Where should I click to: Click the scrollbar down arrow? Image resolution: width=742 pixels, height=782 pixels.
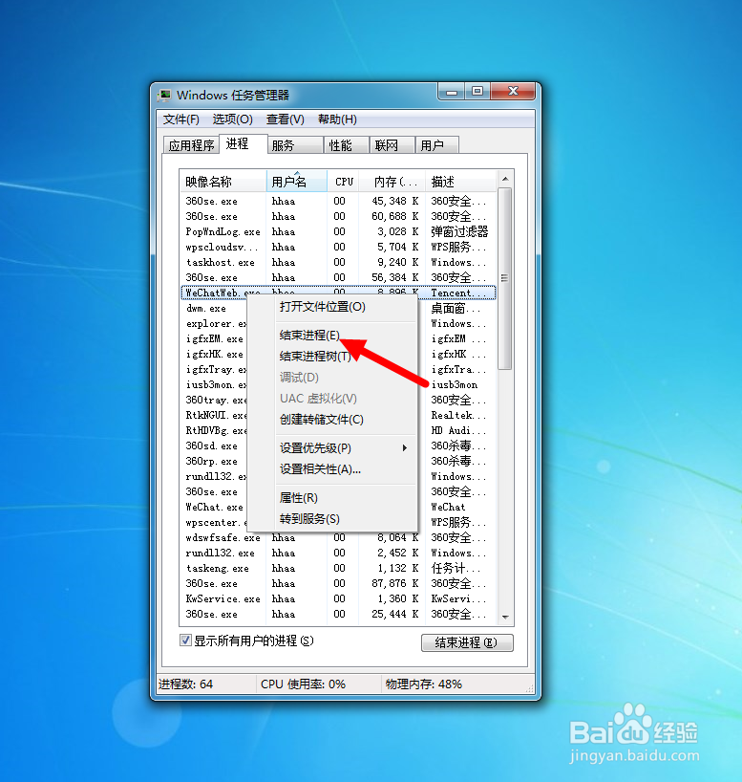[x=505, y=618]
